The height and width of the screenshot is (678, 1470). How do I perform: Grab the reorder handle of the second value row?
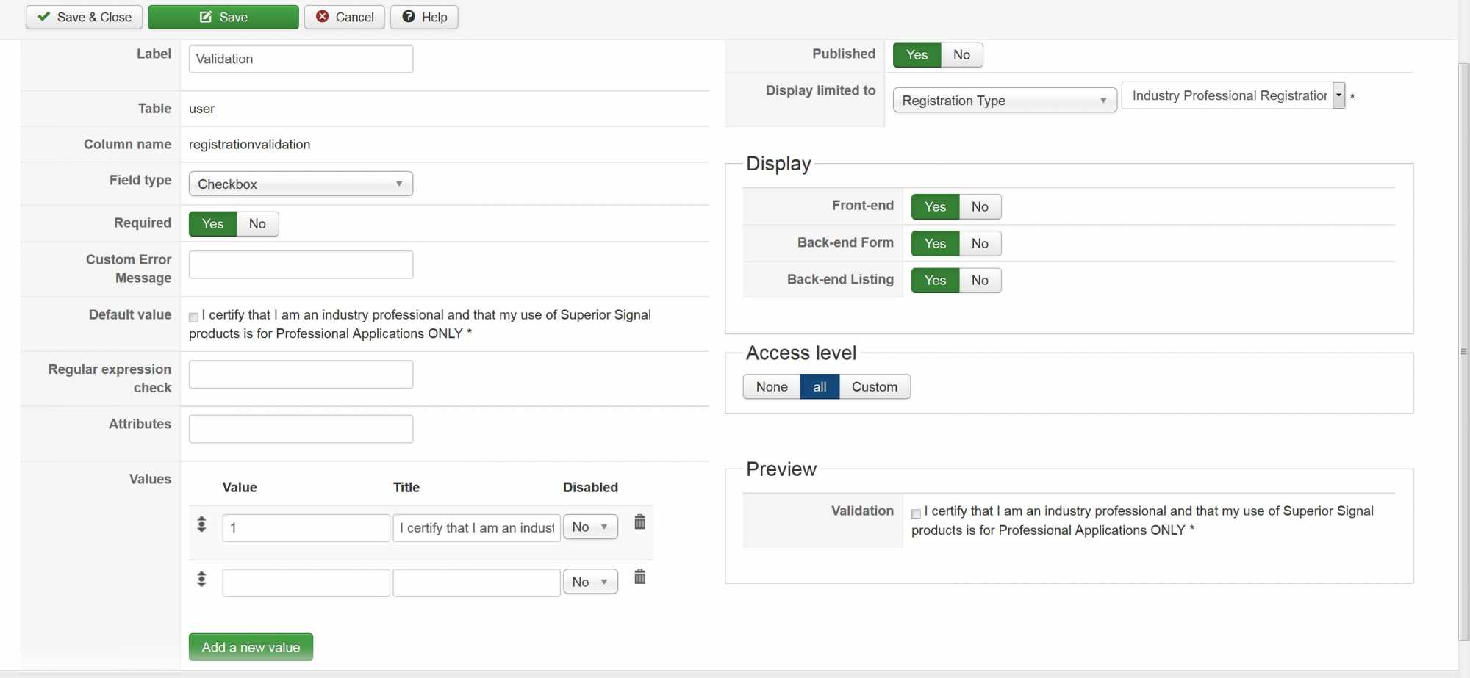[x=201, y=580]
